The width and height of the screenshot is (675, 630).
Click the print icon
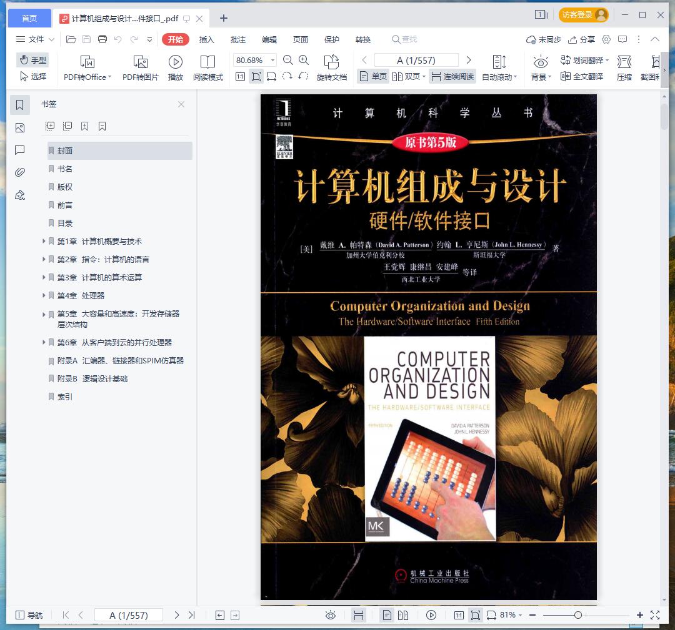pyautogui.click(x=102, y=39)
